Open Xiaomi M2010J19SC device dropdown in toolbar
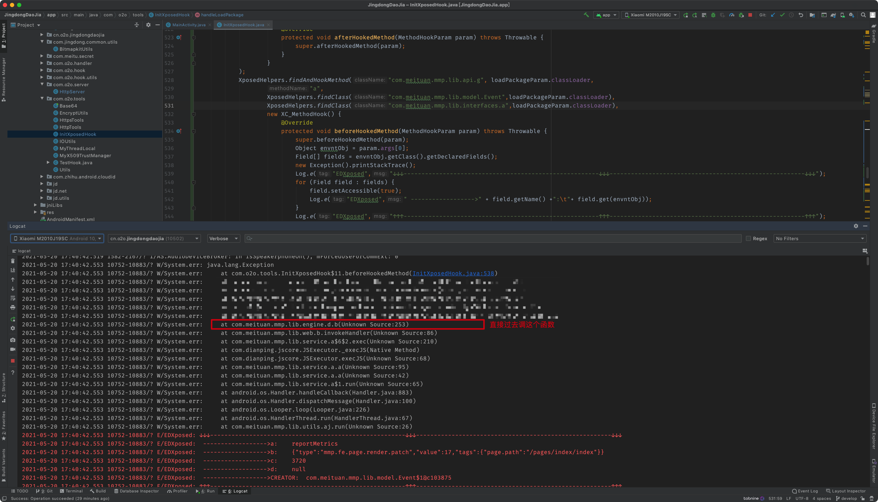Viewport: 878px width, 502px height. coord(650,15)
